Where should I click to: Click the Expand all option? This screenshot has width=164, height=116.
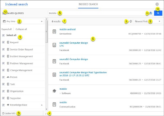pos(7,29)
